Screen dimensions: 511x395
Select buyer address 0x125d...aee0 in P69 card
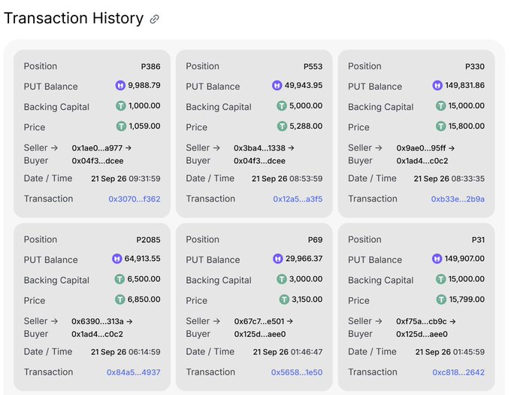coord(260,334)
